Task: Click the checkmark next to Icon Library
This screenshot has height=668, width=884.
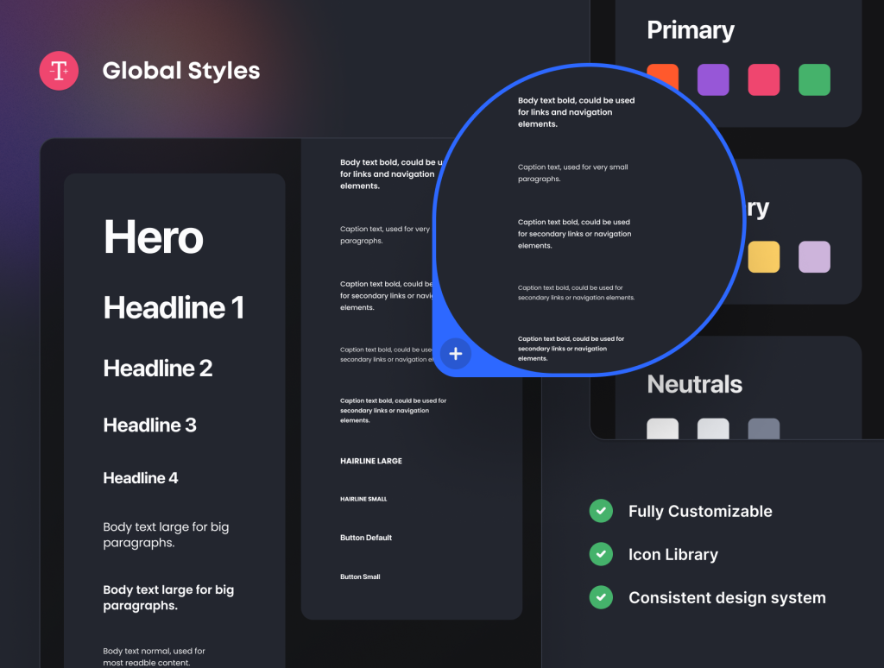Action: click(x=601, y=554)
